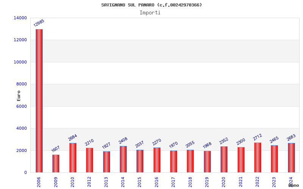Click the x-axis year label 2019
This screenshot has height=189, width=303.
click(207, 182)
